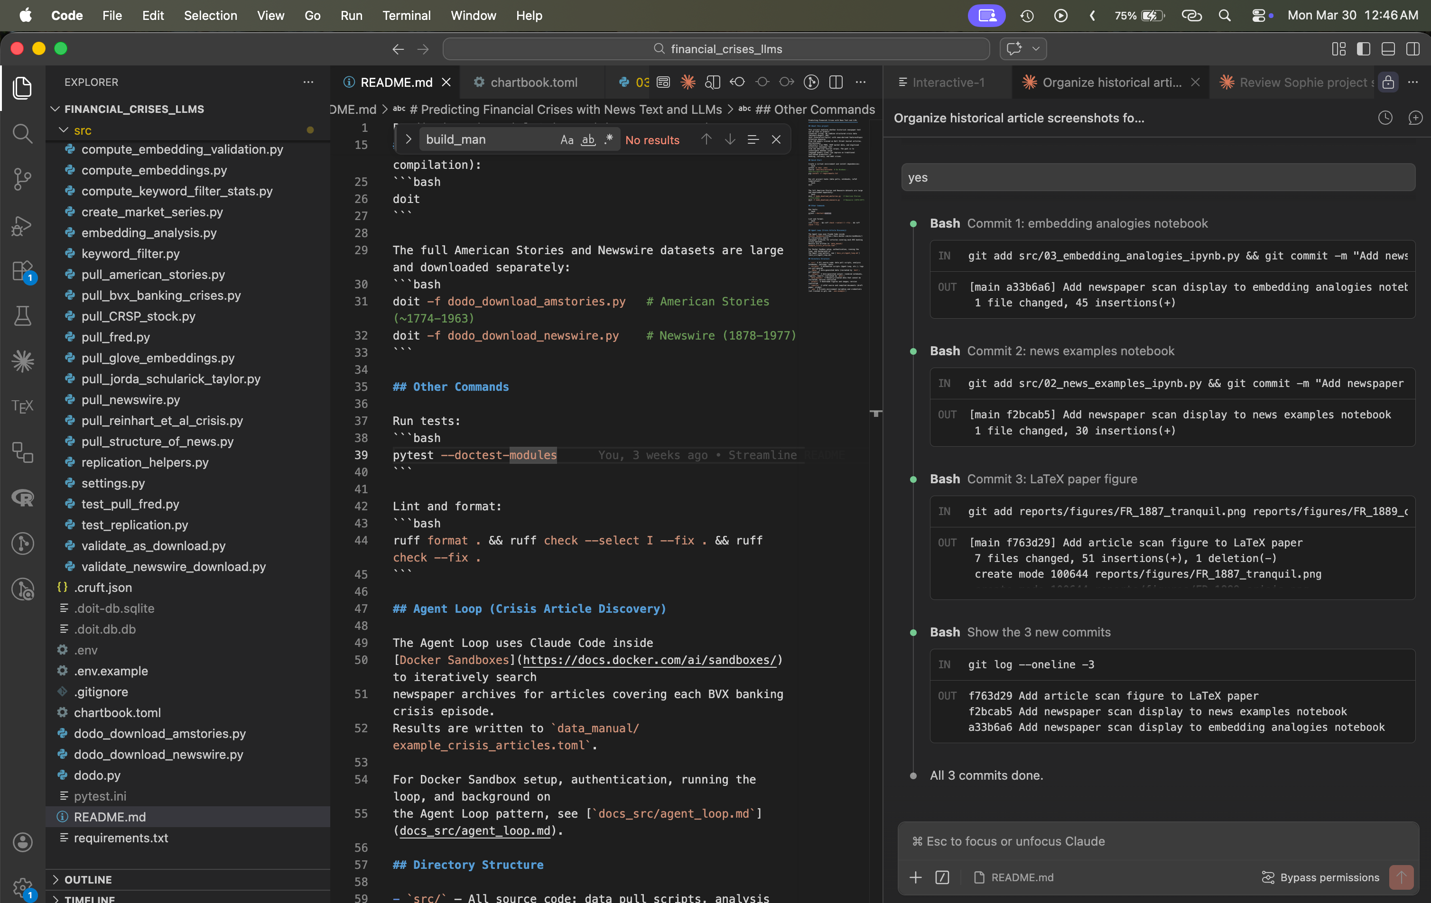Open the Terminal menu
This screenshot has height=903, width=1431.
click(407, 16)
